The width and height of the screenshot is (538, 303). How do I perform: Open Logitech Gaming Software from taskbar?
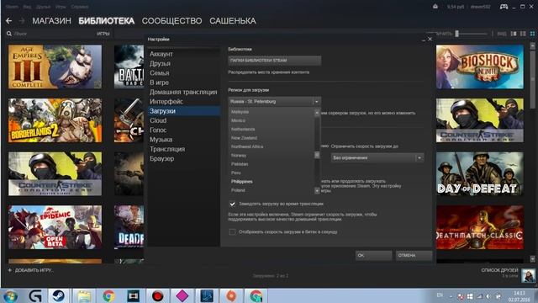pos(35,295)
